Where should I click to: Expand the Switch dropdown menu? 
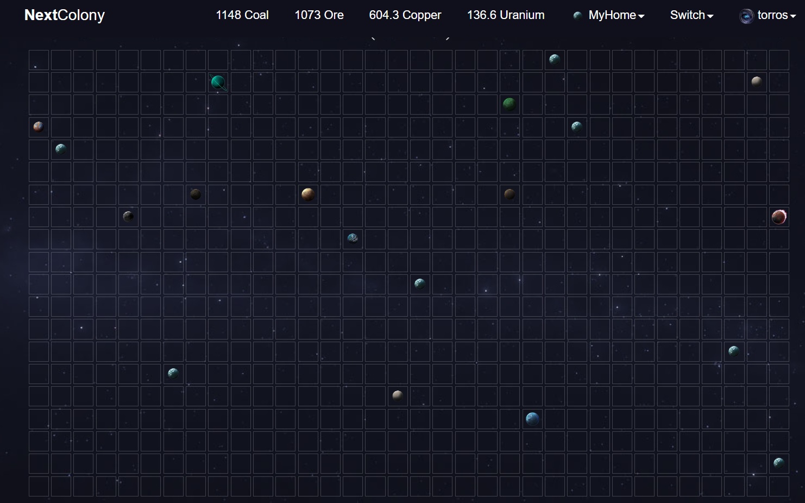(691, 15)
